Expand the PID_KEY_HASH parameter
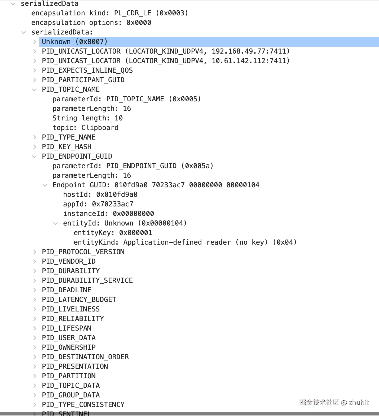 coord(34,147)
